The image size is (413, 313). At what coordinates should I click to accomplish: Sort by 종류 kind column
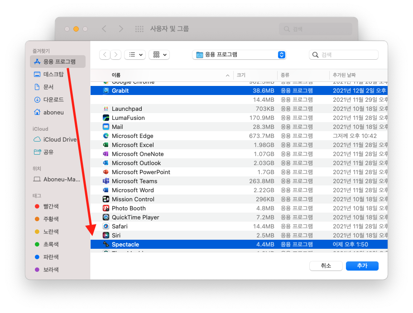(x=303, y=75)
